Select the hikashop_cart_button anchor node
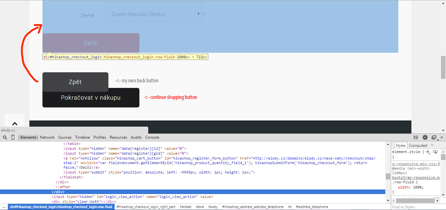446x210 pixels. [x=219, y=163]
